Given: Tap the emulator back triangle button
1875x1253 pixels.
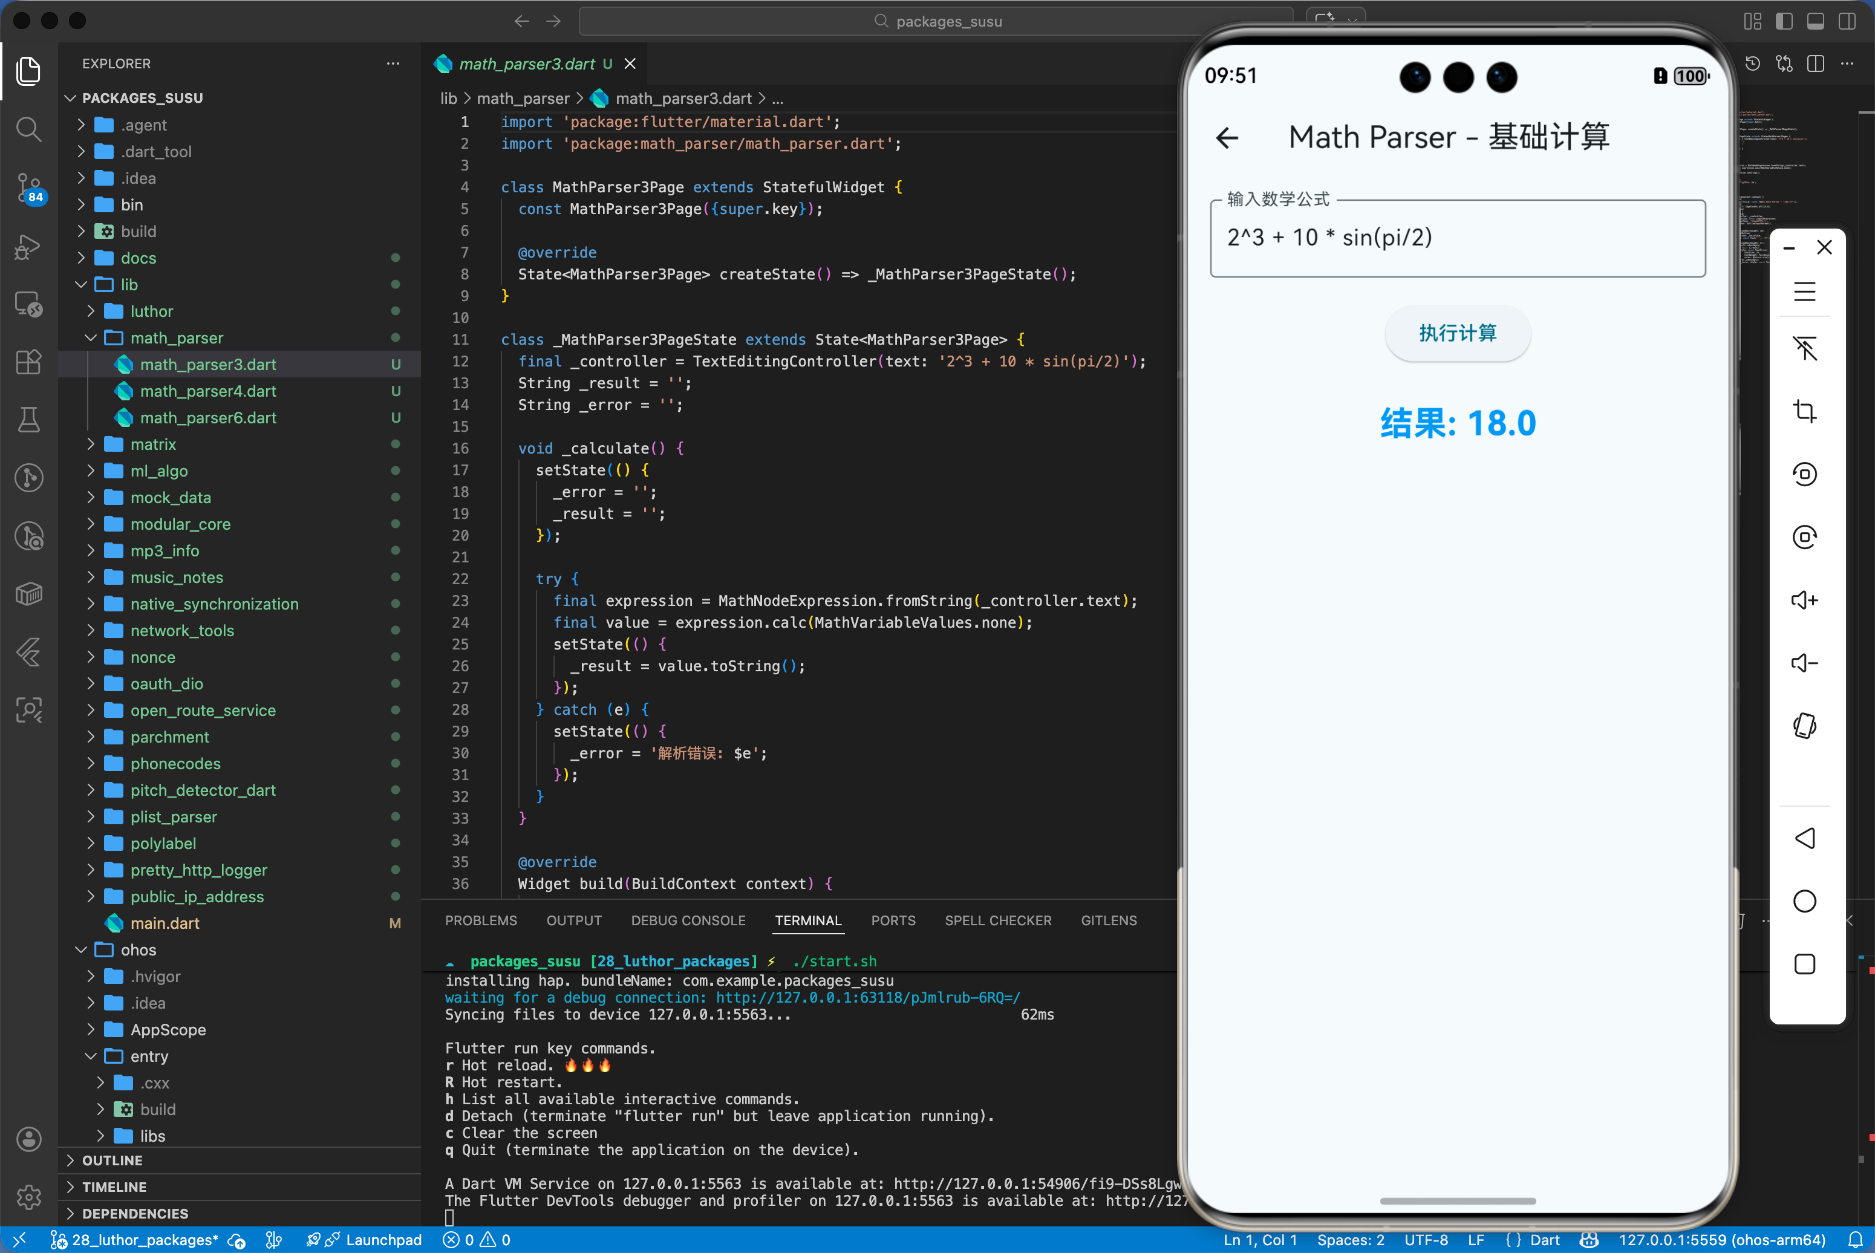Looking at the screenshot, I should click(1804, 838).
